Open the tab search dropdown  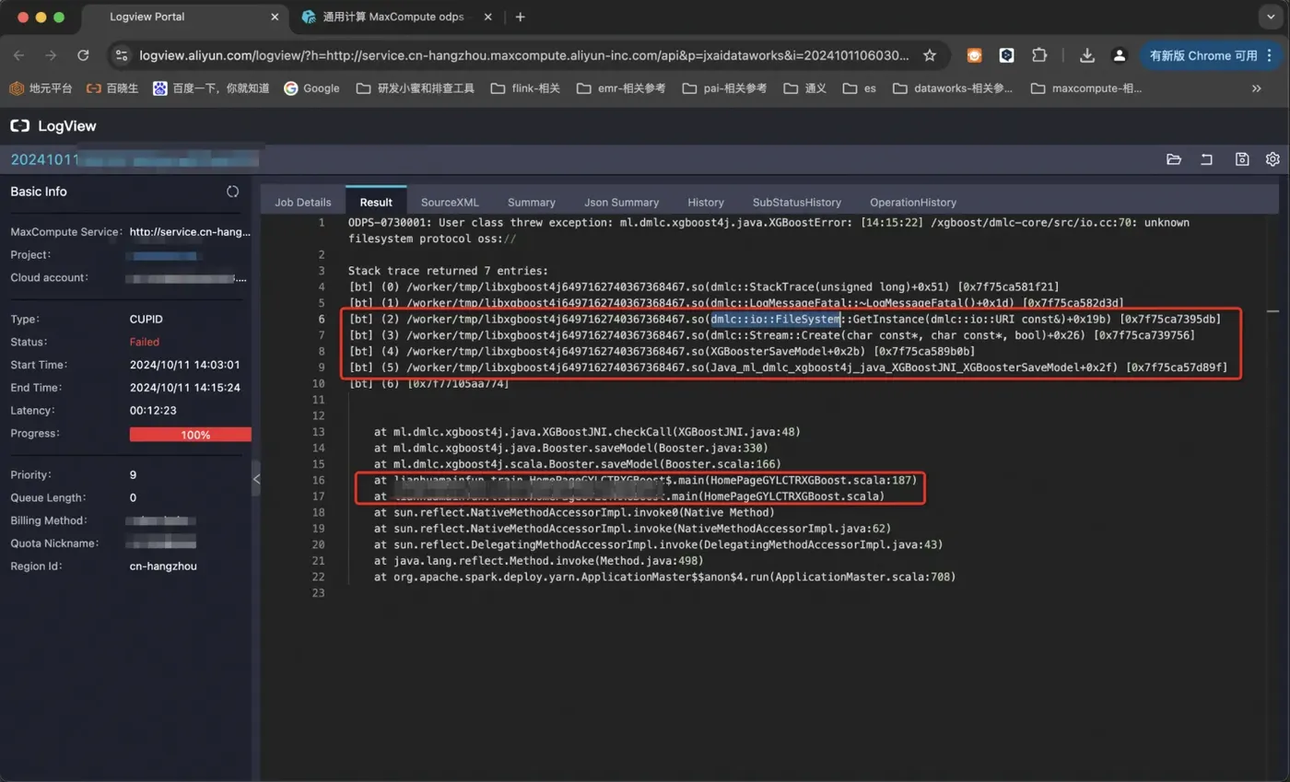[1272, 17]
